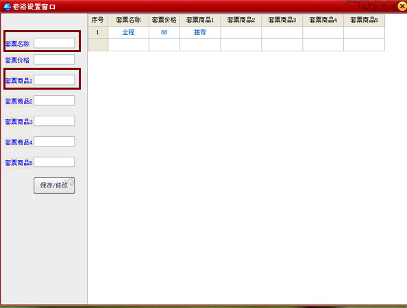Select the 套票商品4 input field
407x308 pixels.
pos(54,141)
